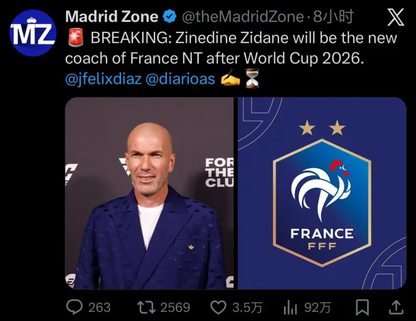Open the Zidane photo on left

click(150, 193)
